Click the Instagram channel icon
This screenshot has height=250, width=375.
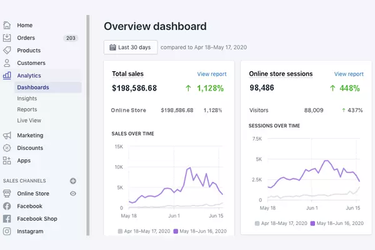point(7,231)
